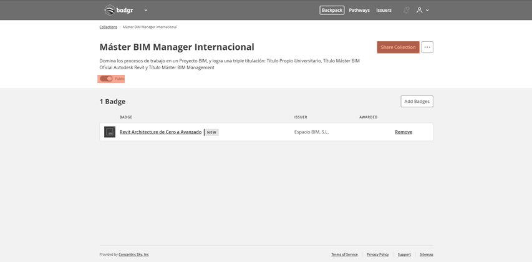Open the Privacy Policy link
Screen dimensions: 532x262
377,255
